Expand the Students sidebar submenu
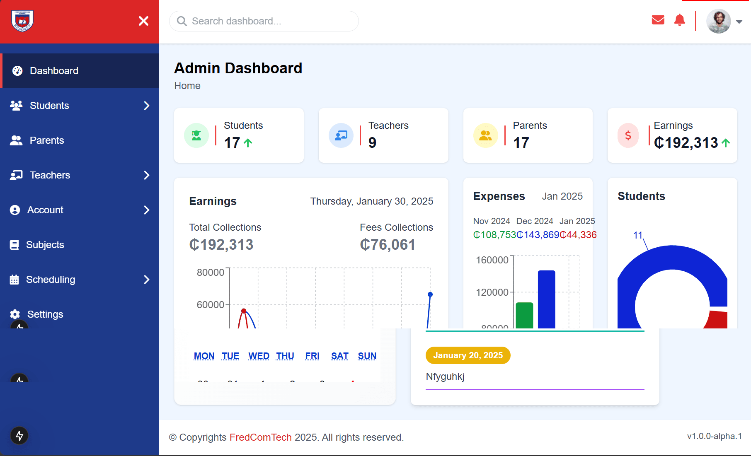751x456 pixels. pyautogui.click(x=146, y=106)
